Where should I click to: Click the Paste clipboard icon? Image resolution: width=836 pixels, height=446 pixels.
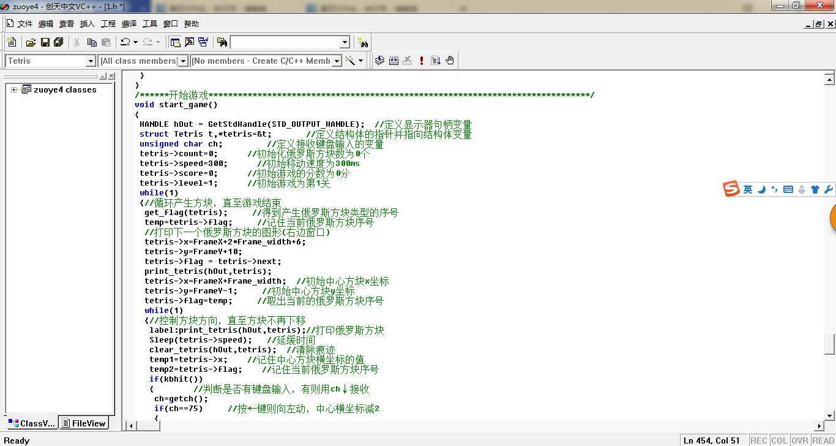click(106, 42)
